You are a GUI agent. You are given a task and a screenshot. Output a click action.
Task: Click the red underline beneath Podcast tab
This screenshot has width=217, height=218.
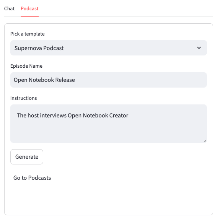point(29,17)
